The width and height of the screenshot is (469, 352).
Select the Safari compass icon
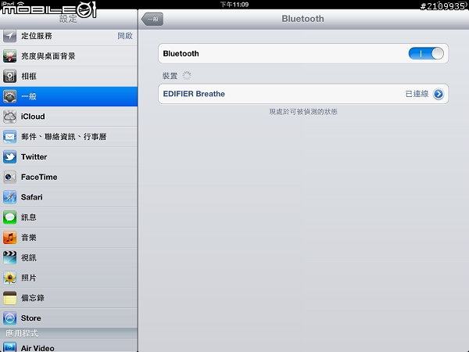pyautogui.click(x=10, y=197)
